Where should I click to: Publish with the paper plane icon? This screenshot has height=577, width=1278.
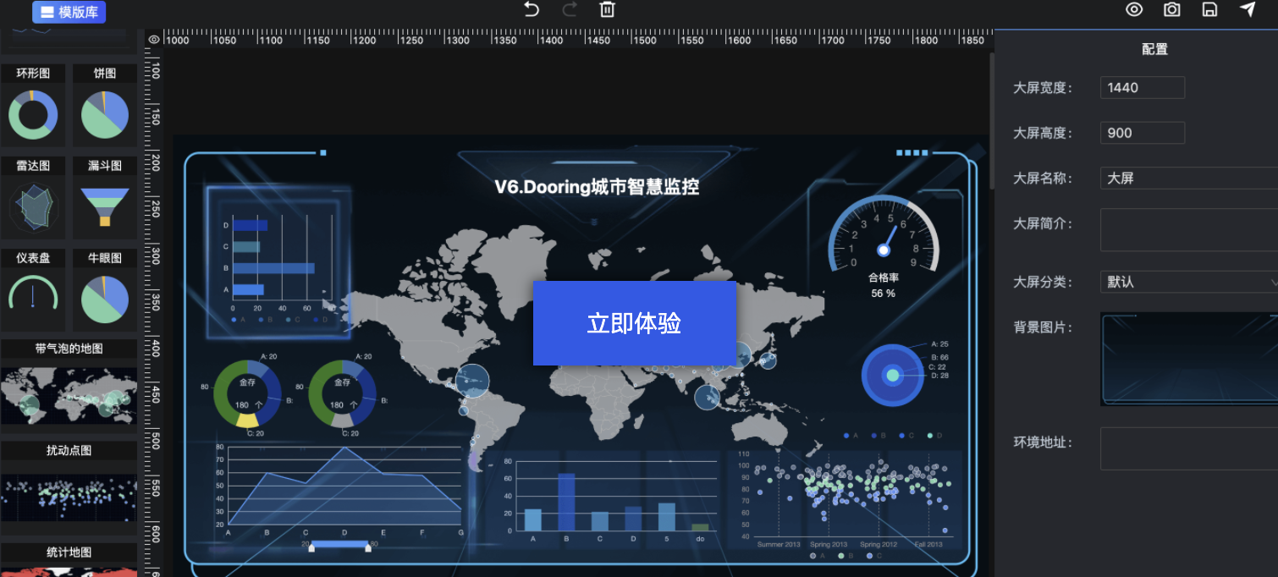(x=1248, y=9)
